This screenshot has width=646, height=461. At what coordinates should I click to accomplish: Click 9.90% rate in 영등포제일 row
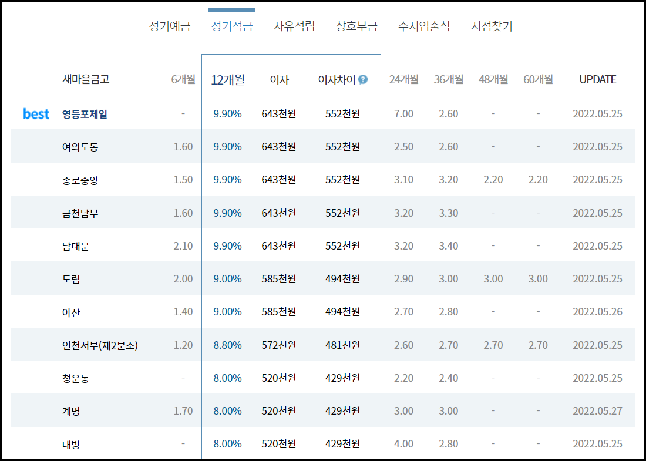point(227,114)
